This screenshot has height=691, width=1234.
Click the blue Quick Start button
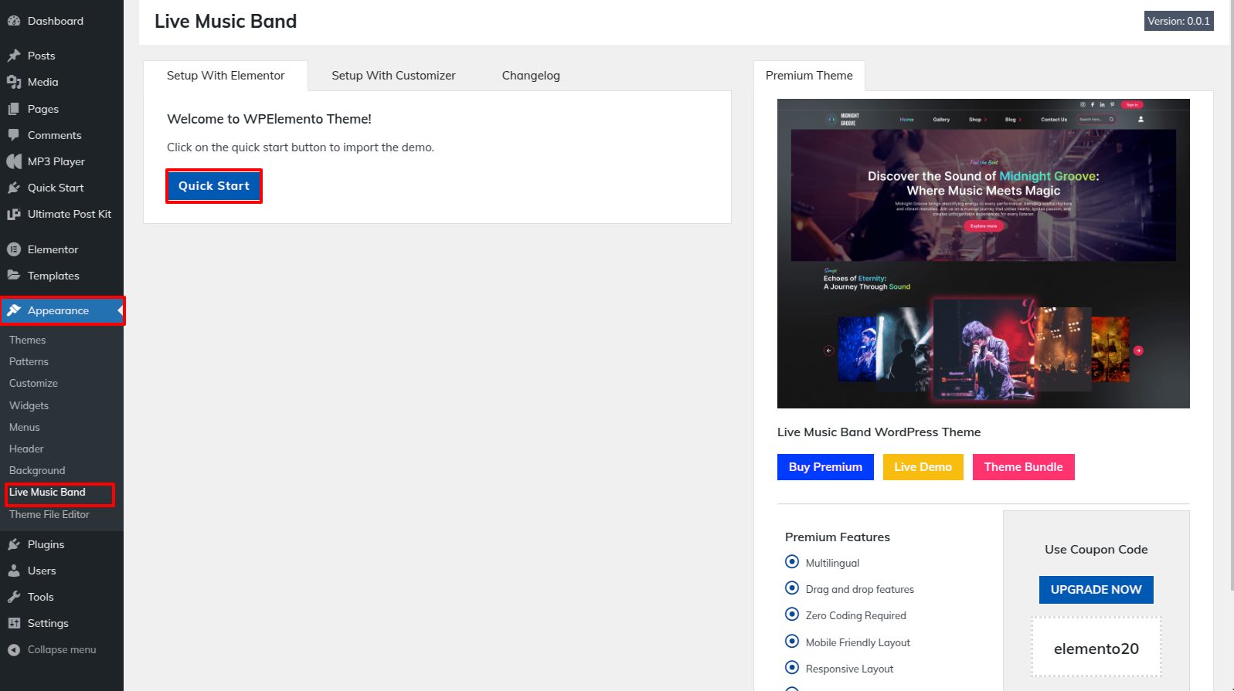214,186
